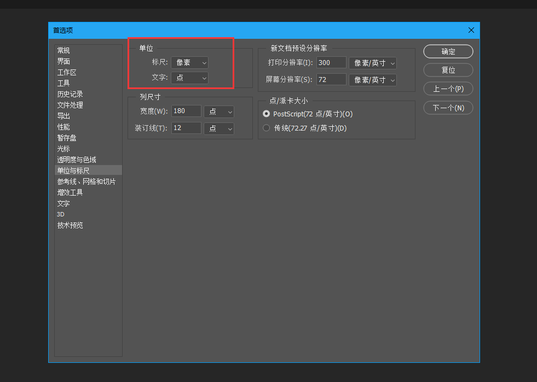Select 增效工具 in the sidebar
This screenshot has height=382, width=537.
pos(70,192)
